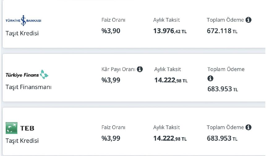266x156 pixels.
Task: Select Türkiye Finans %3,99 profit share rate
Action: point(111,80)
